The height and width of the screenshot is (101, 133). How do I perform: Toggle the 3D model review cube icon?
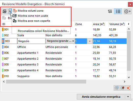[x=5, y=11]
